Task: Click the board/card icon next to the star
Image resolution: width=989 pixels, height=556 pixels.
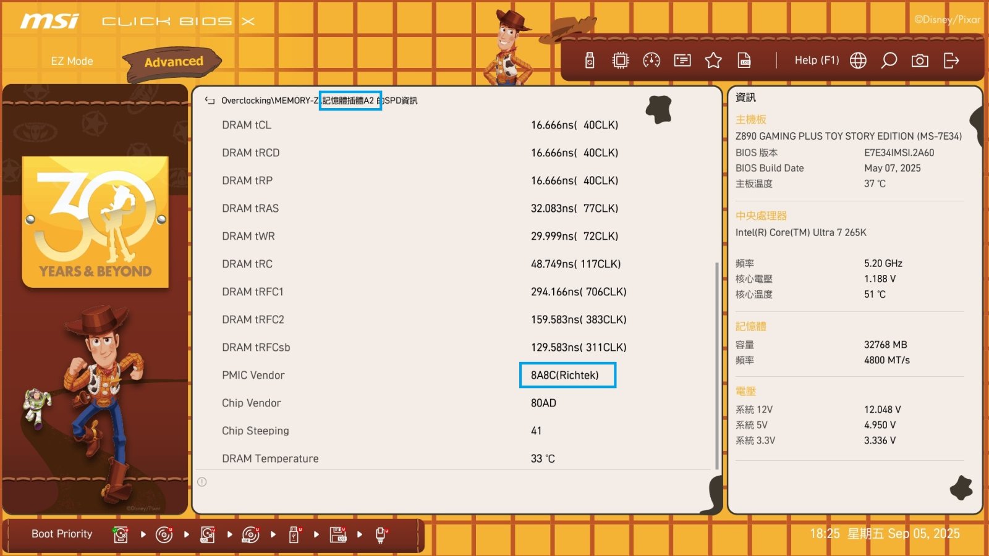Action: click(x=682, y=61)
